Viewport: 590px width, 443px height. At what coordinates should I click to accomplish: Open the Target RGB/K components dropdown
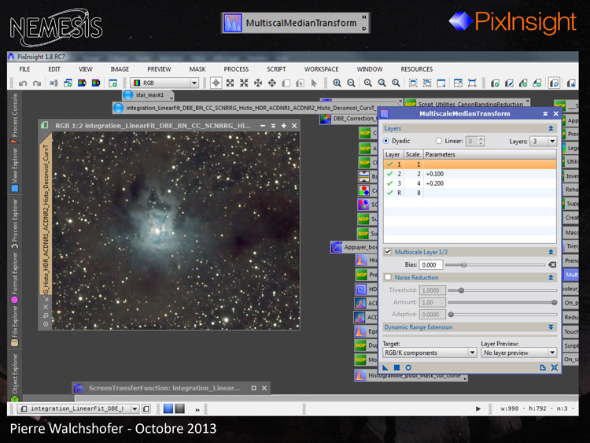pyautogui.click(x=430, y=353)
